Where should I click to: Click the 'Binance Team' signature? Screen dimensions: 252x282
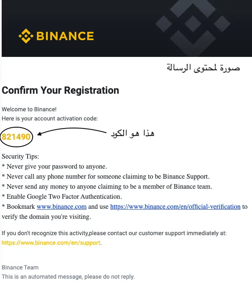pos(20,267)
